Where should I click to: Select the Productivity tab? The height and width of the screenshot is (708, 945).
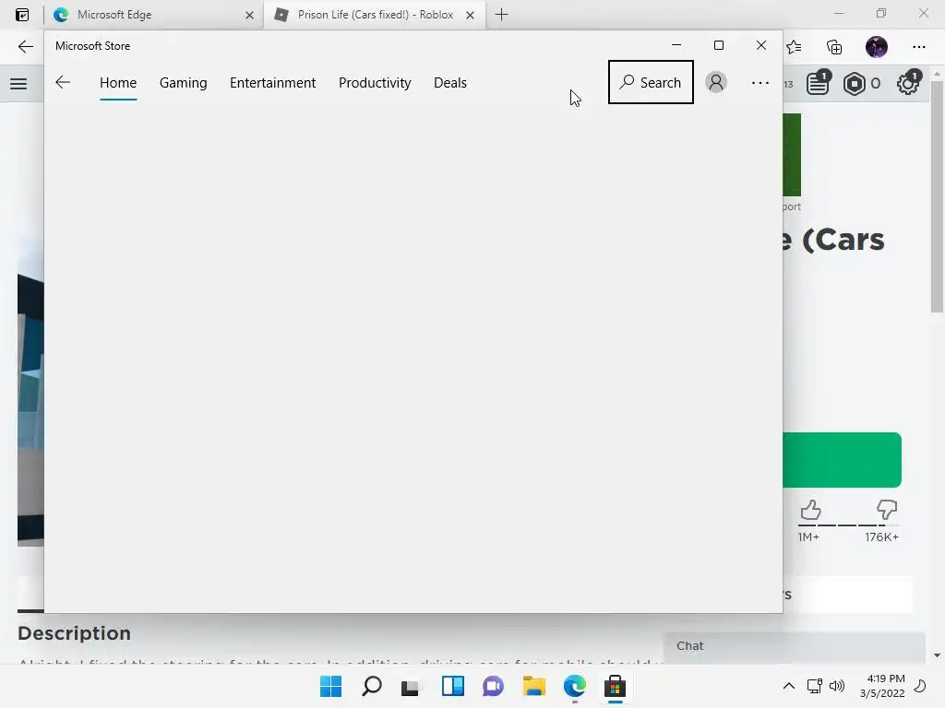click(375, 82)
